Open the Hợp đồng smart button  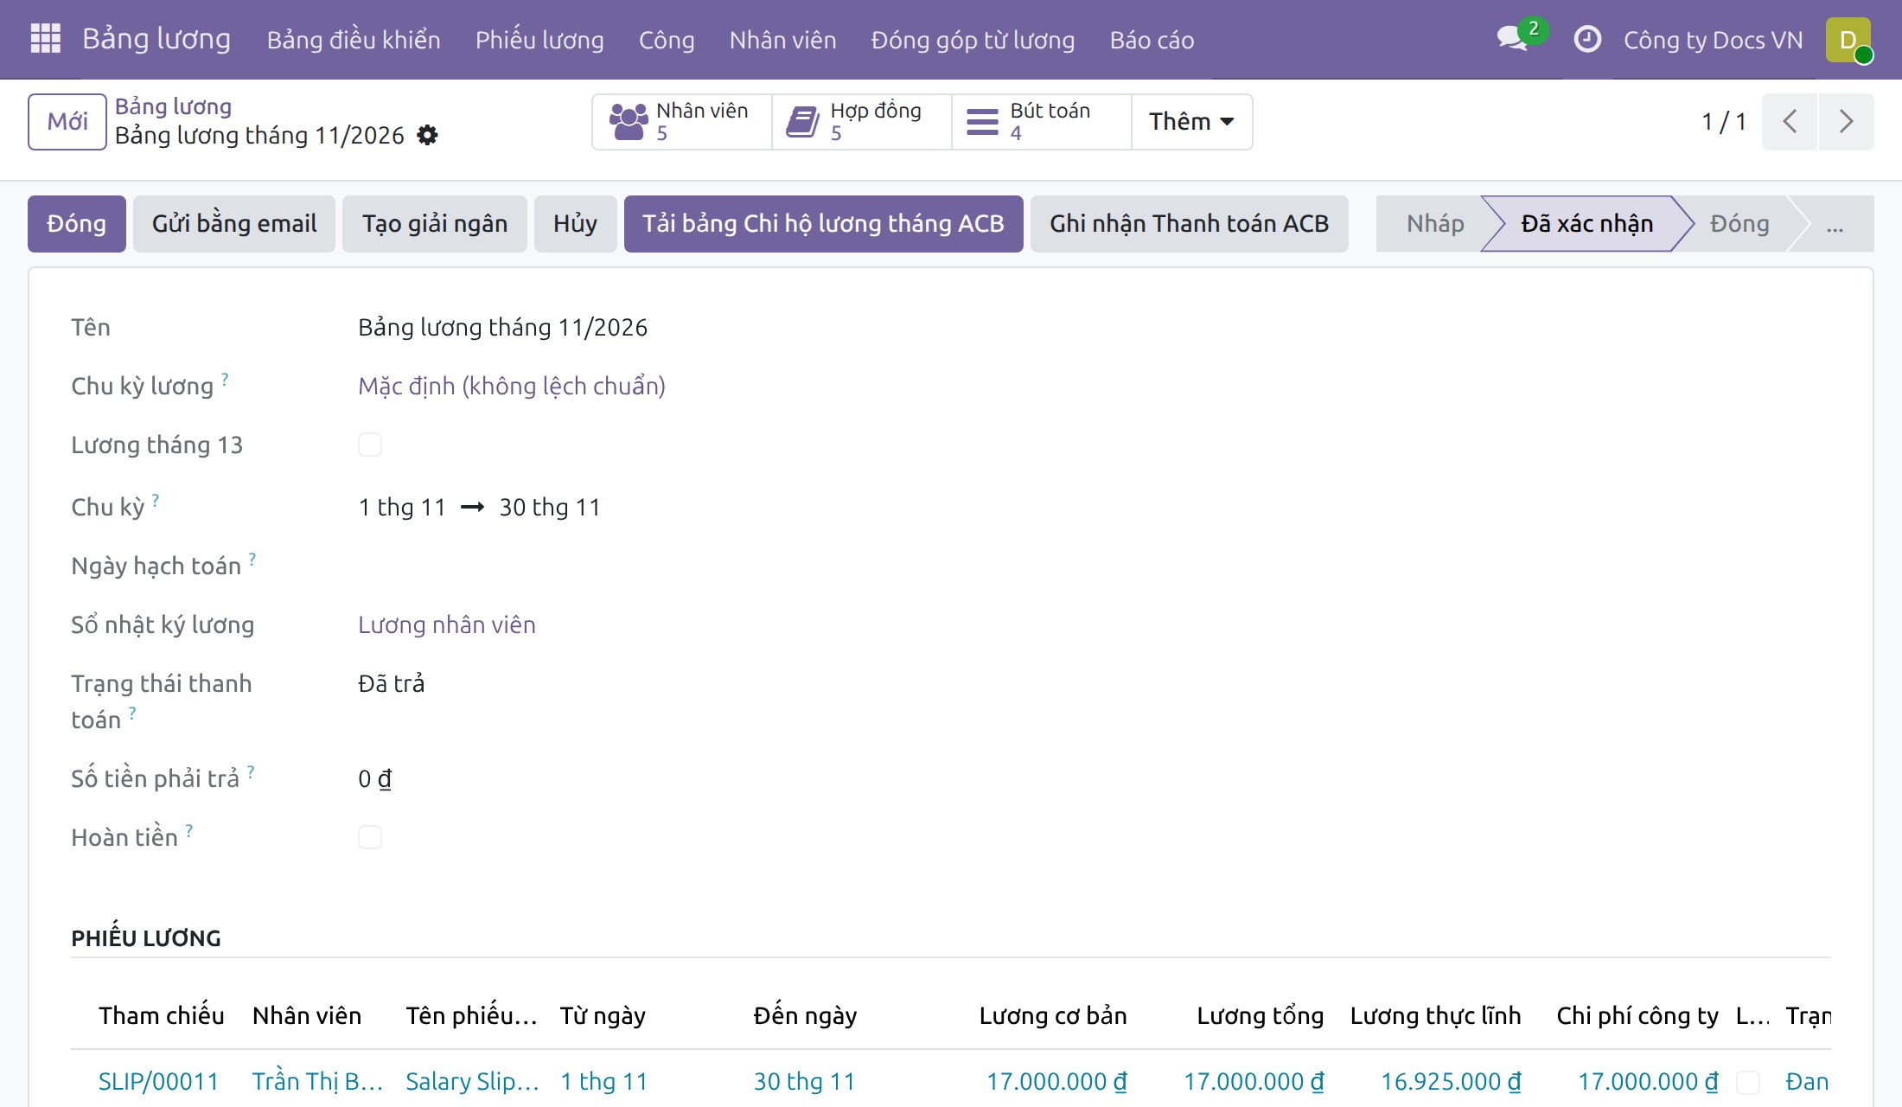[861, 122]
